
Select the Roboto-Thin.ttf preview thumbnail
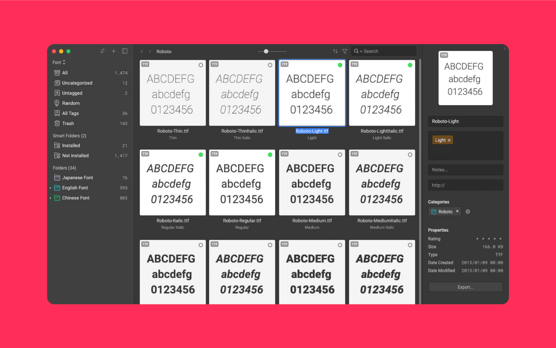coord(173,93)
